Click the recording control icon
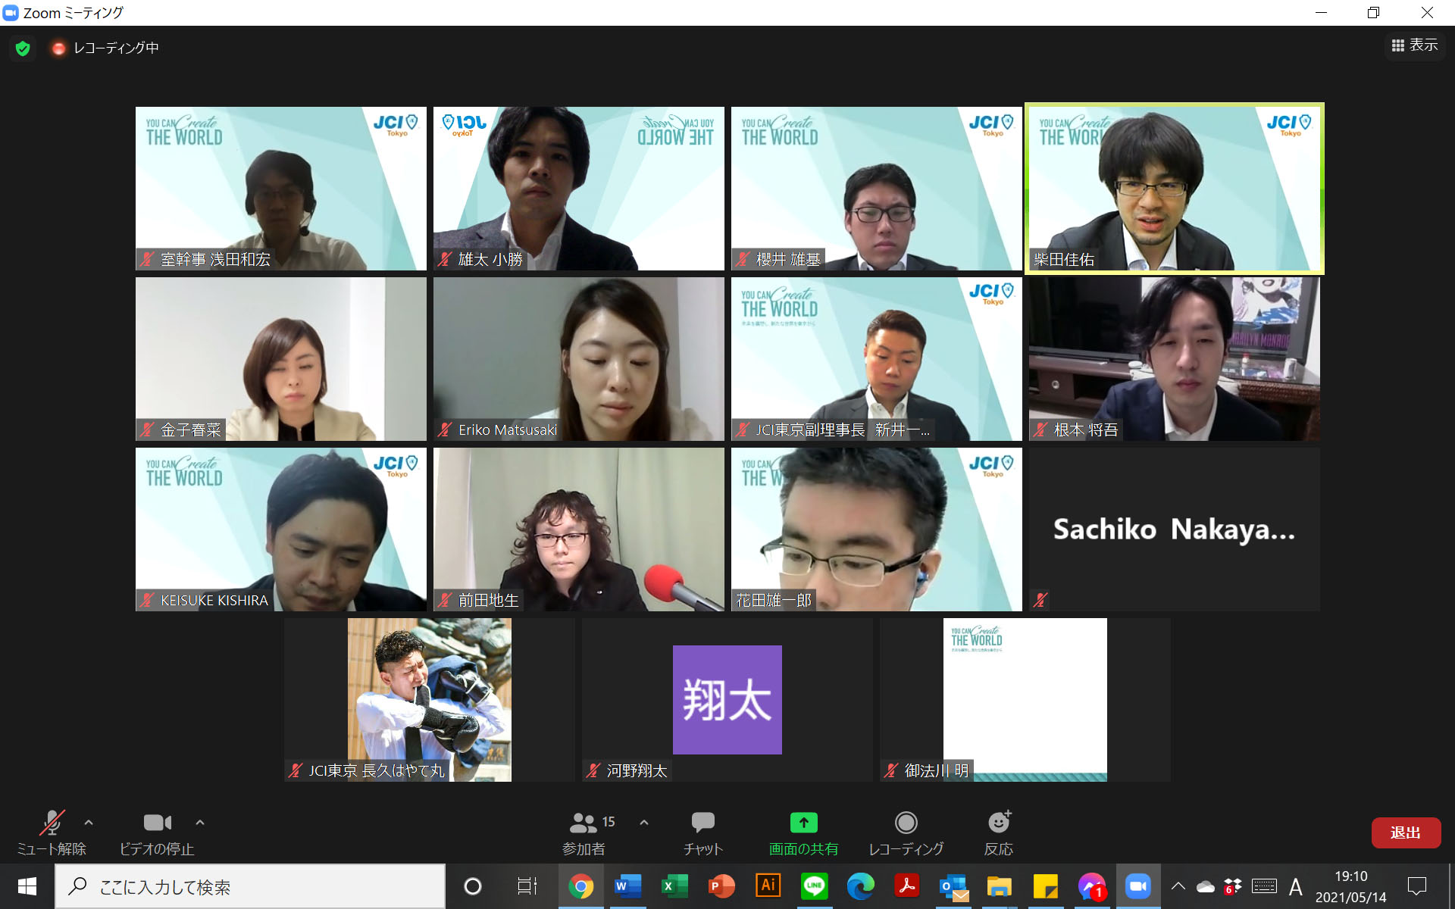Viewport: 1455px width, 909px height. (906, 823)
